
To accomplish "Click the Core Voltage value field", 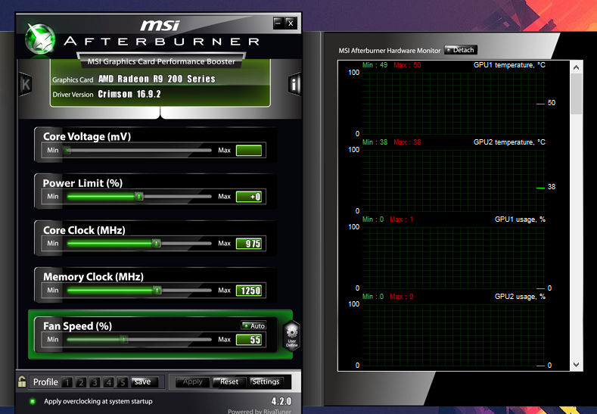I will [249, 151].
